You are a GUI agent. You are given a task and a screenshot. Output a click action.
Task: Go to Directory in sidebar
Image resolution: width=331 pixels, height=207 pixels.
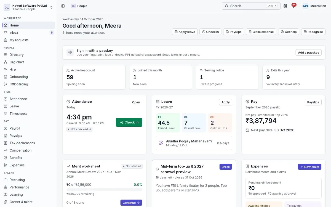(x=28, y=55)
